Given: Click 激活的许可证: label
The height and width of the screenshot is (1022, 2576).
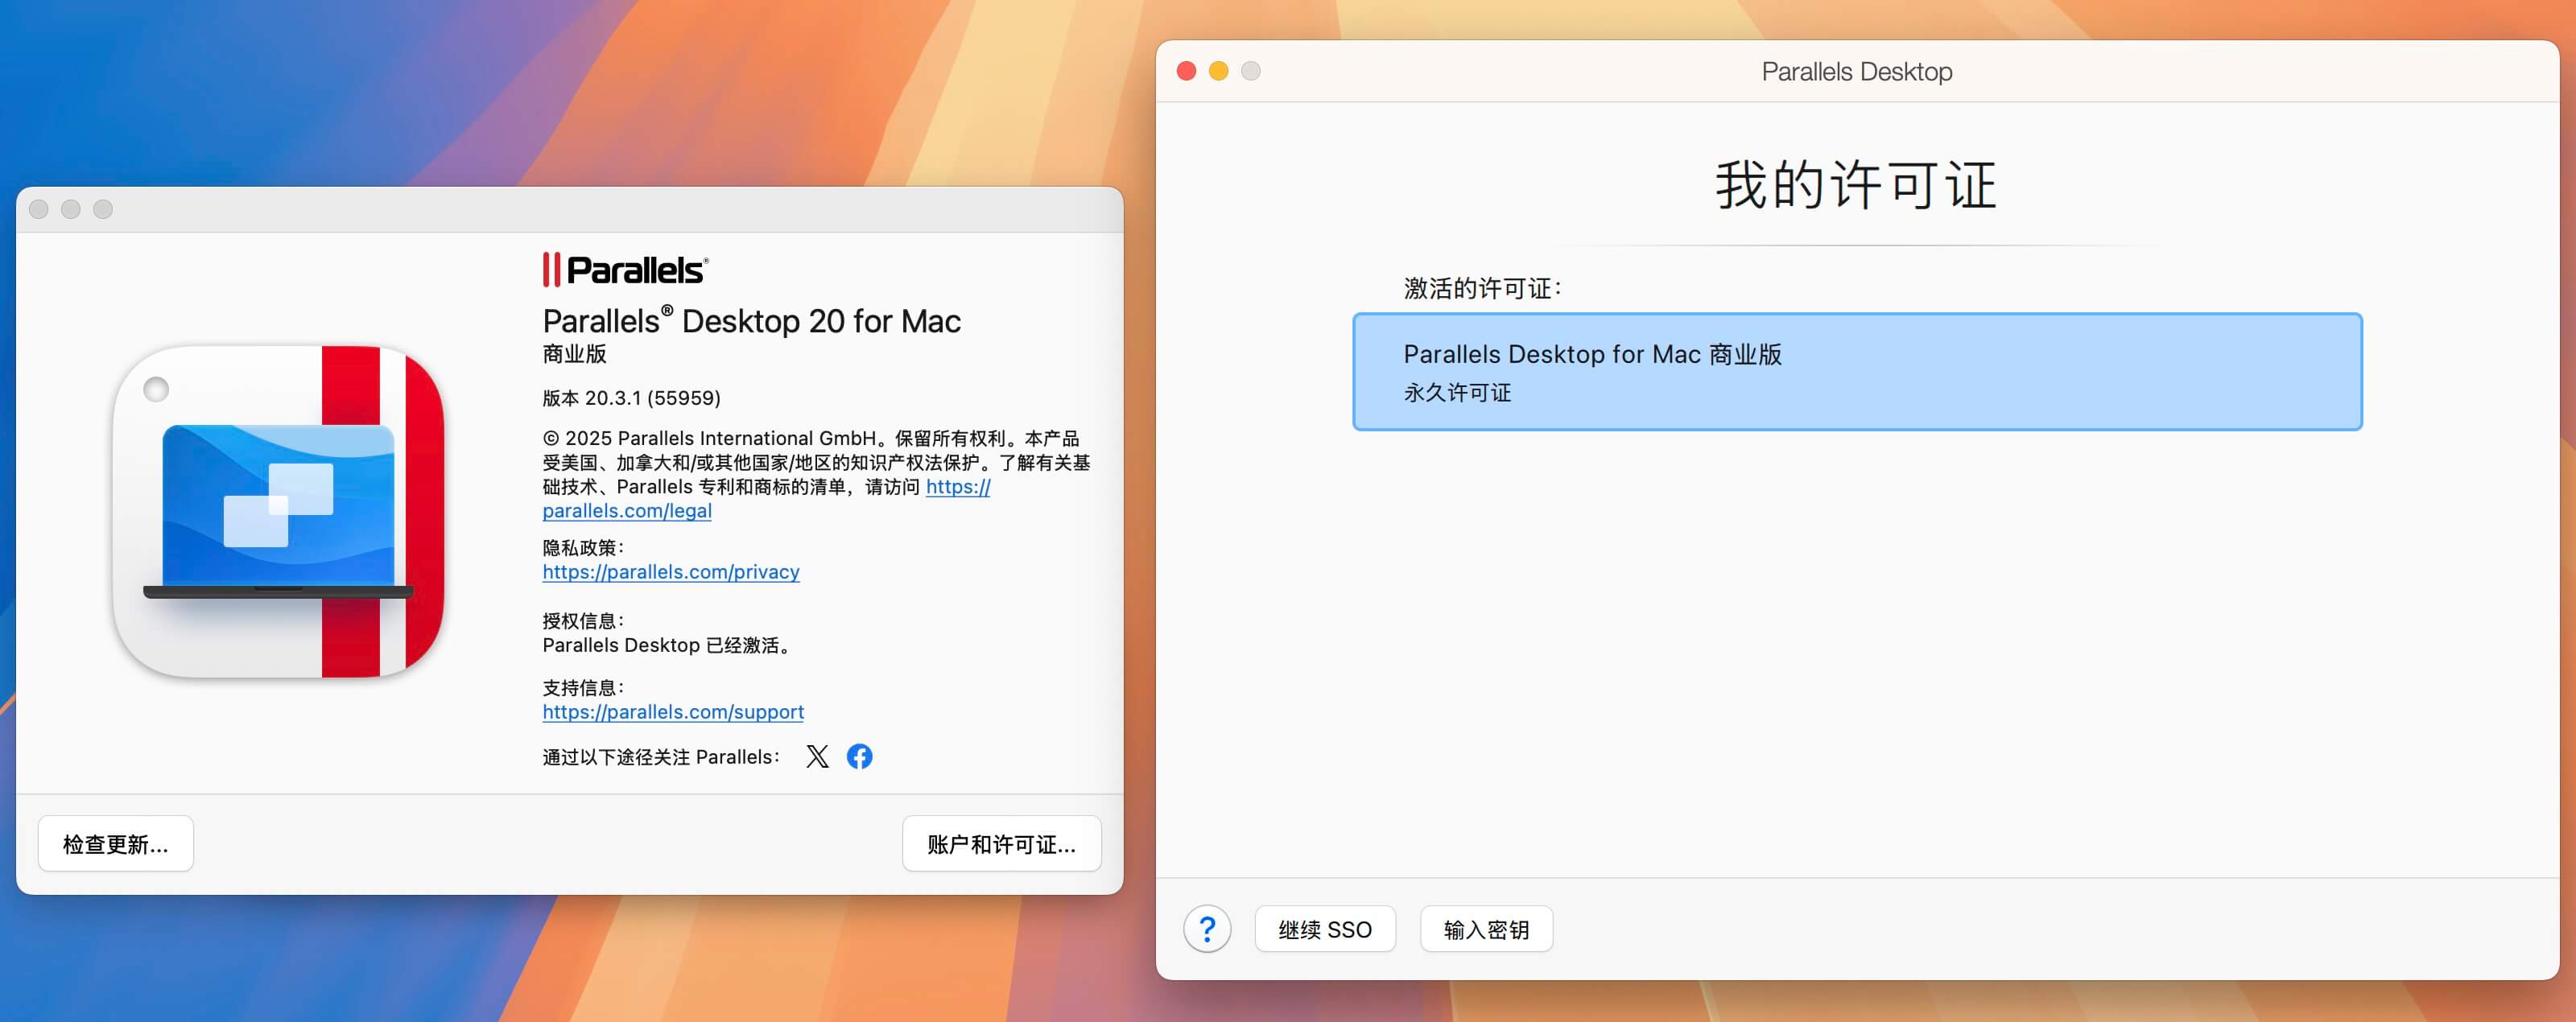Looking at the screenshot, I should point(1482,289).
